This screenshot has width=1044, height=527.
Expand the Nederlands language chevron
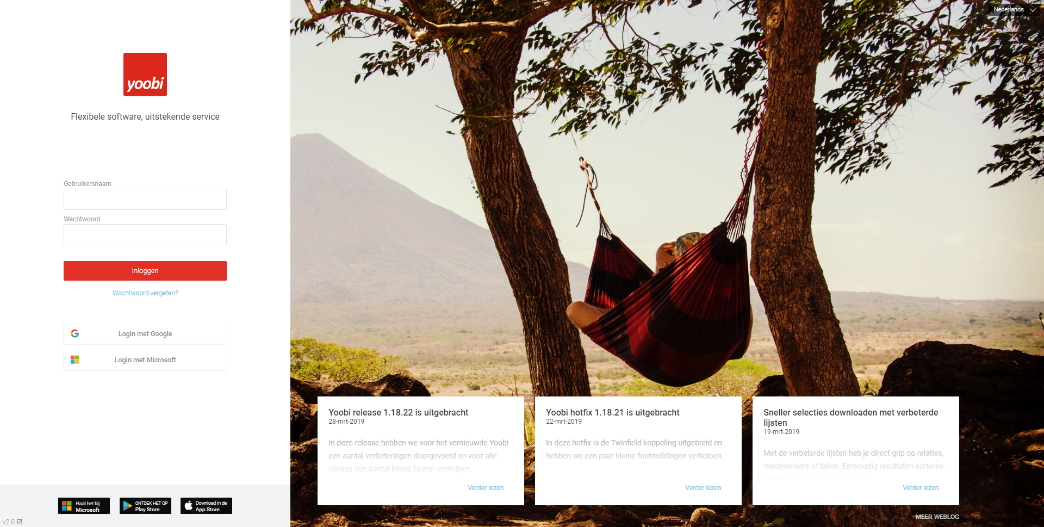click(1033, 10)
